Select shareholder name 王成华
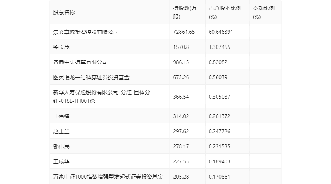Image resolution: width=331 pixels, height=184 pixels. click(x=61, y=161)
